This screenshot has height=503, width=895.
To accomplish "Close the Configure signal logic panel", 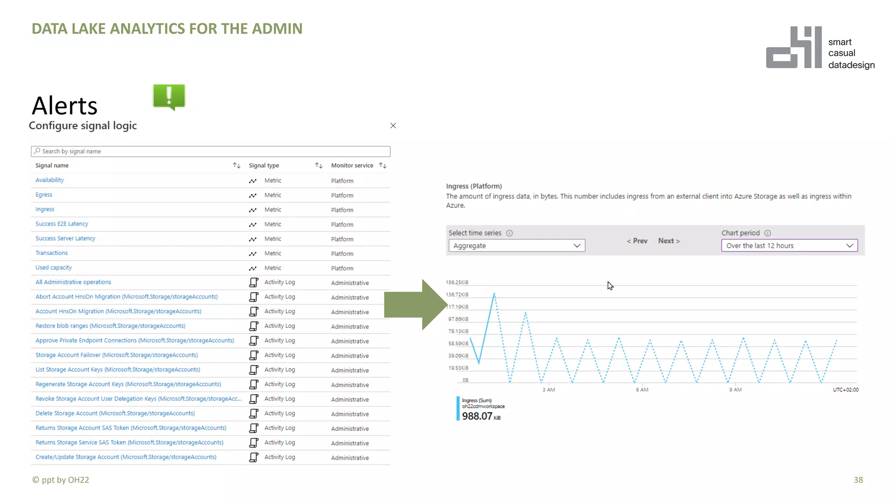I will pyautogui.click(x=393, y=126).
